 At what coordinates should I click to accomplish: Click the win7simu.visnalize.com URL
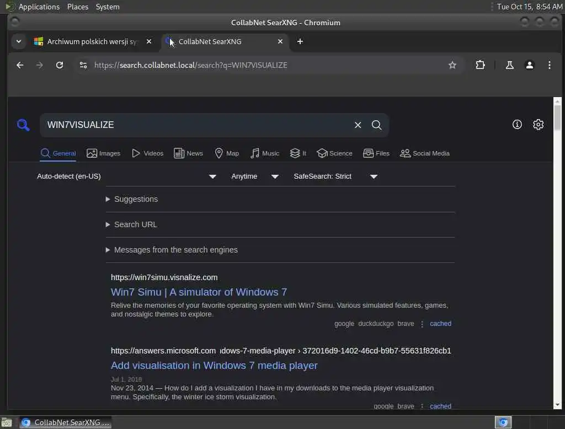point(164,278)
